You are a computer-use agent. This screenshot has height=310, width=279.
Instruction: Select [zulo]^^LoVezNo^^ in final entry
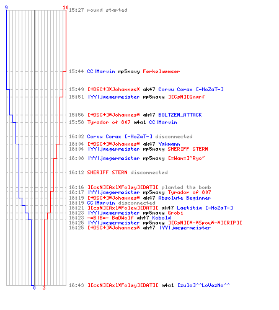pos(203,285)
